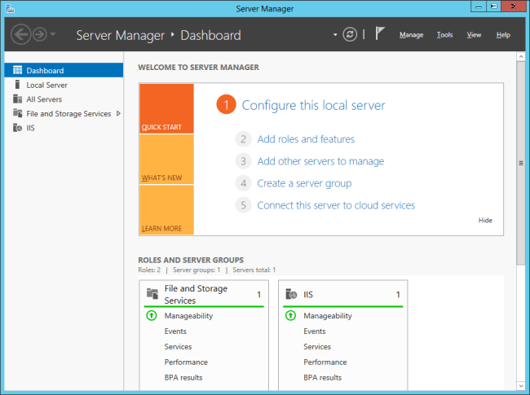Click Manageability status icon in IIS tile
530x395 pixels.
click(x=291, y=316)
